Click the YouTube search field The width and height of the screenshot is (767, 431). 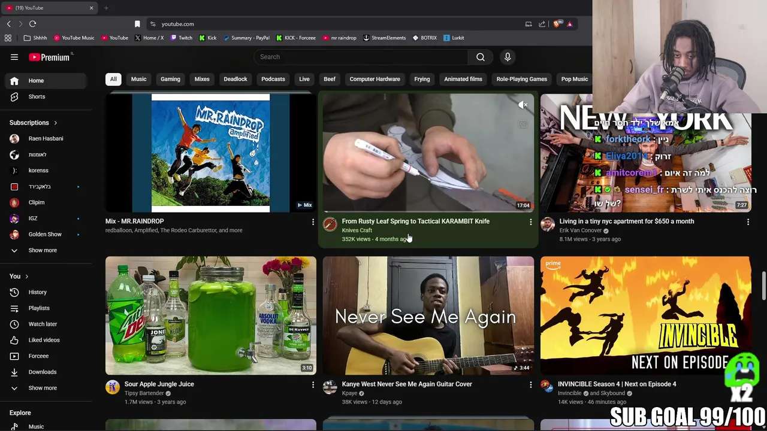pos(361,57)
